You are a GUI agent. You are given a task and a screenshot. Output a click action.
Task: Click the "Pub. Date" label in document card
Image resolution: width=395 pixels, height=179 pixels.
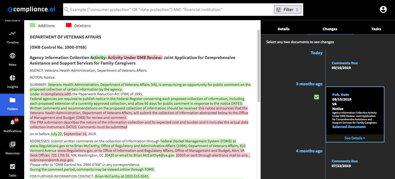(340, 95)
